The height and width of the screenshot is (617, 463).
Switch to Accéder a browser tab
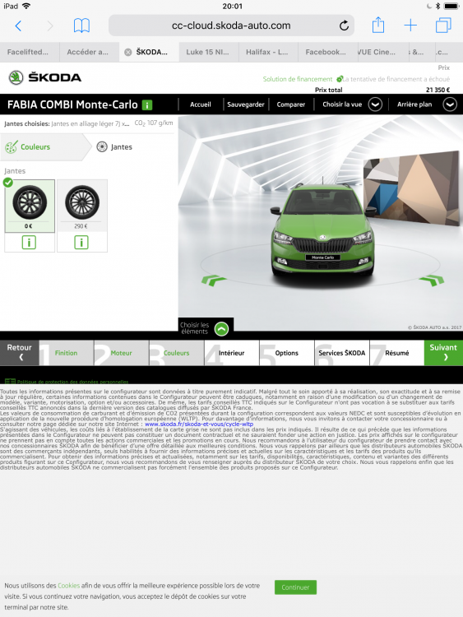pyautogui.click(x=89, y=52)
